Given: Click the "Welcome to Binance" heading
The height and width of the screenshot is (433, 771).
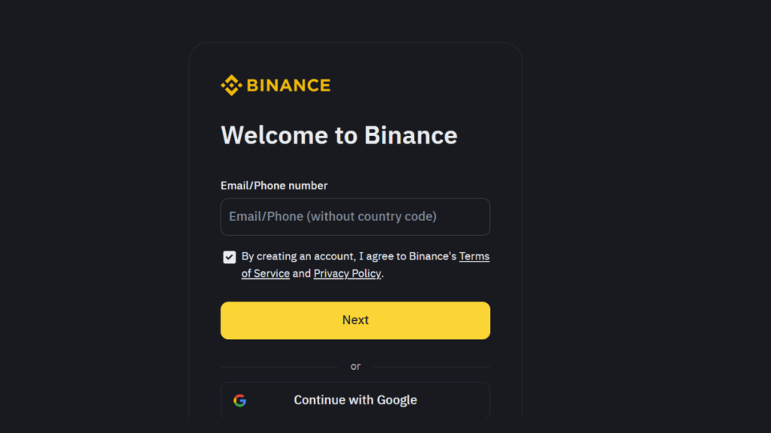Looking at the screenshot, I should pos(338,135).
